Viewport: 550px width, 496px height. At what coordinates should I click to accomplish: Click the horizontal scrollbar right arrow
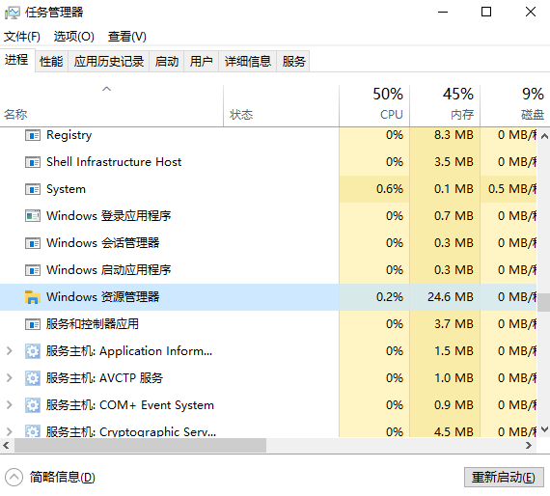(x=529, y=446)
